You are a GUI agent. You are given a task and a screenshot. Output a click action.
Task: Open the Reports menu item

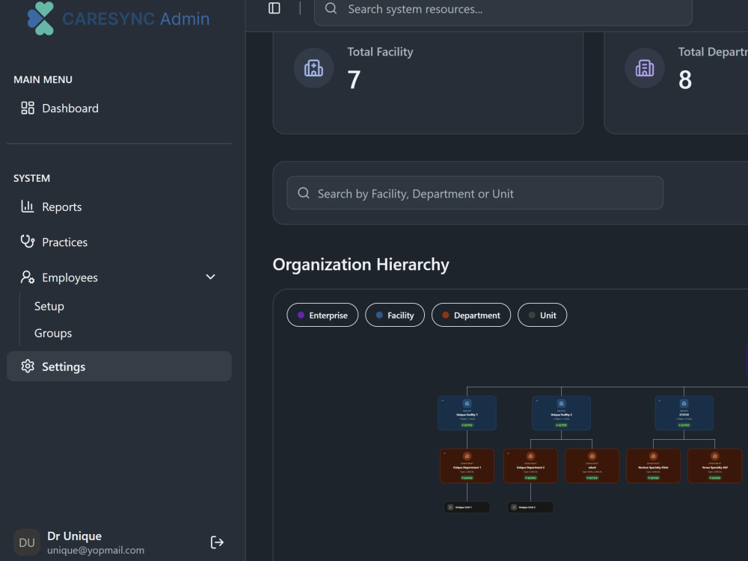119,206
